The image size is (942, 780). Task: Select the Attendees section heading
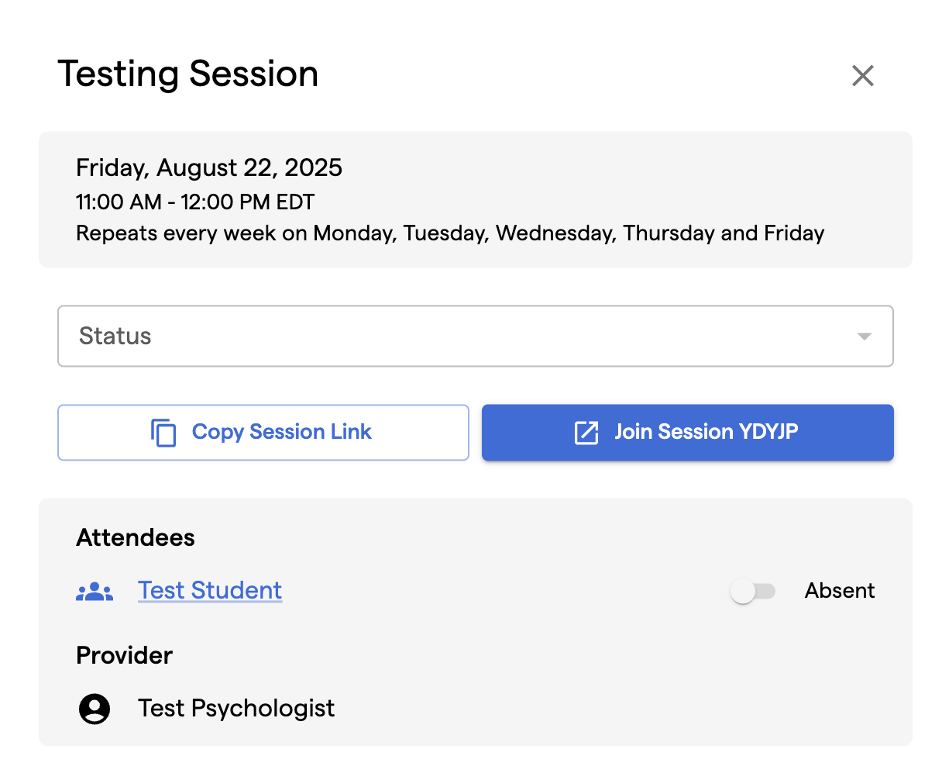(135, 537)
